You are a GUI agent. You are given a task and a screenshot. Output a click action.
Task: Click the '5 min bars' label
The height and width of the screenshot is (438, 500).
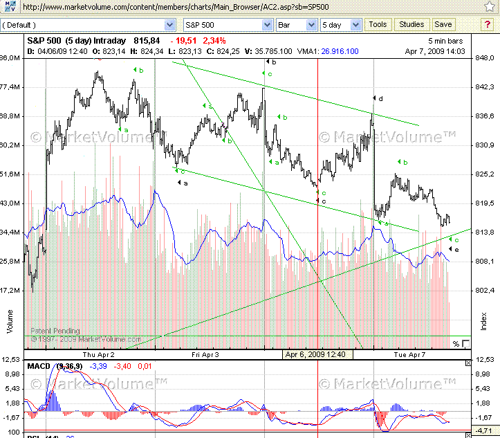pos(445,41)
